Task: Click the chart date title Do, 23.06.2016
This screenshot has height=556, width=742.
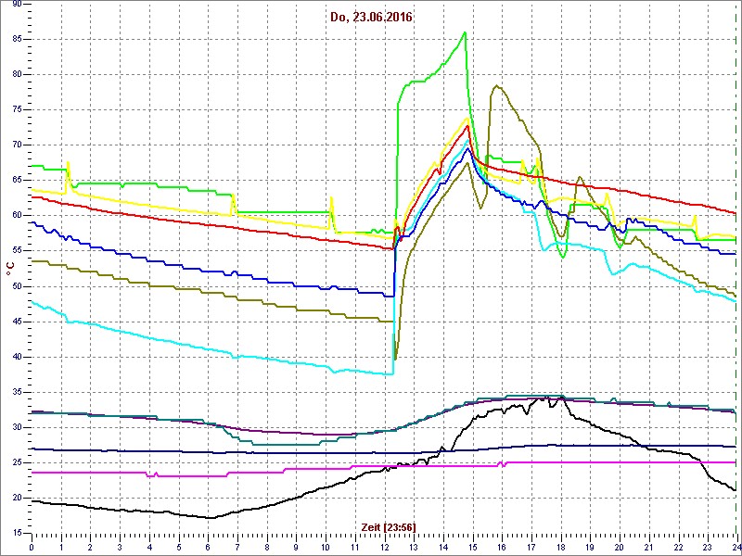Action: point(372,18)
